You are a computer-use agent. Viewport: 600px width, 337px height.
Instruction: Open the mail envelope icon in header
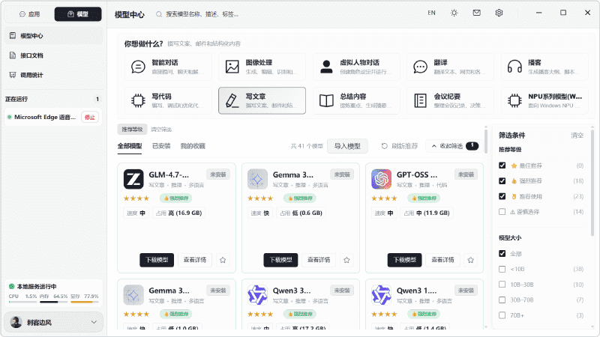click(477, 13)
